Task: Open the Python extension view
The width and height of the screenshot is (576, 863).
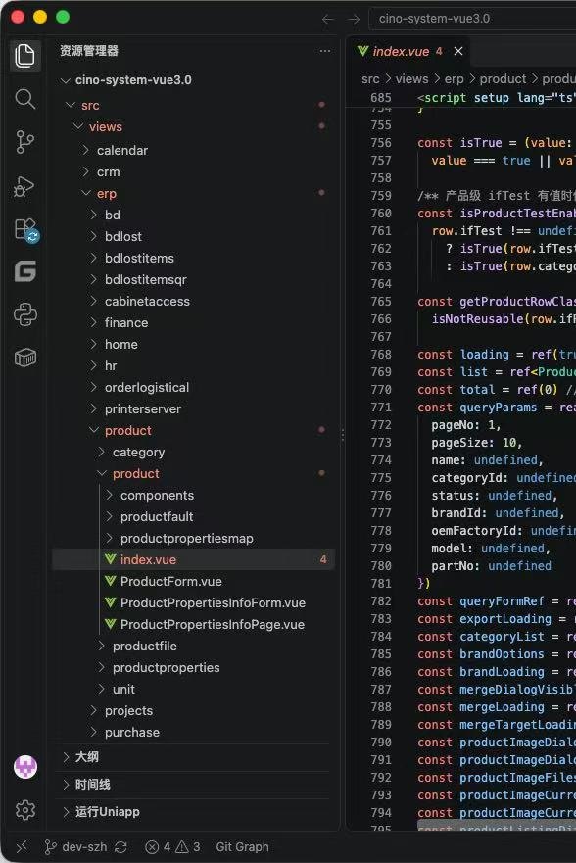Action: (x=24, y=314)
